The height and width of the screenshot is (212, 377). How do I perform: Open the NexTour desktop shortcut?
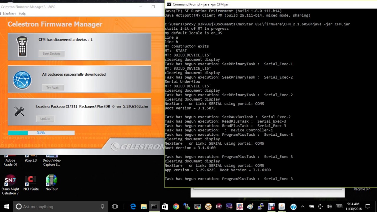point(52,183)
